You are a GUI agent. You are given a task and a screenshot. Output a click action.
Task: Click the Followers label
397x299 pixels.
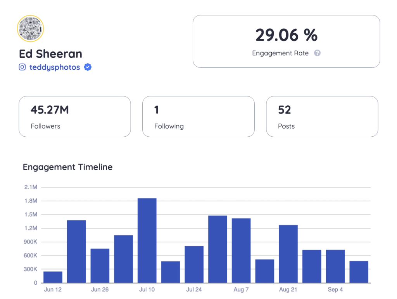click(46, 126)
